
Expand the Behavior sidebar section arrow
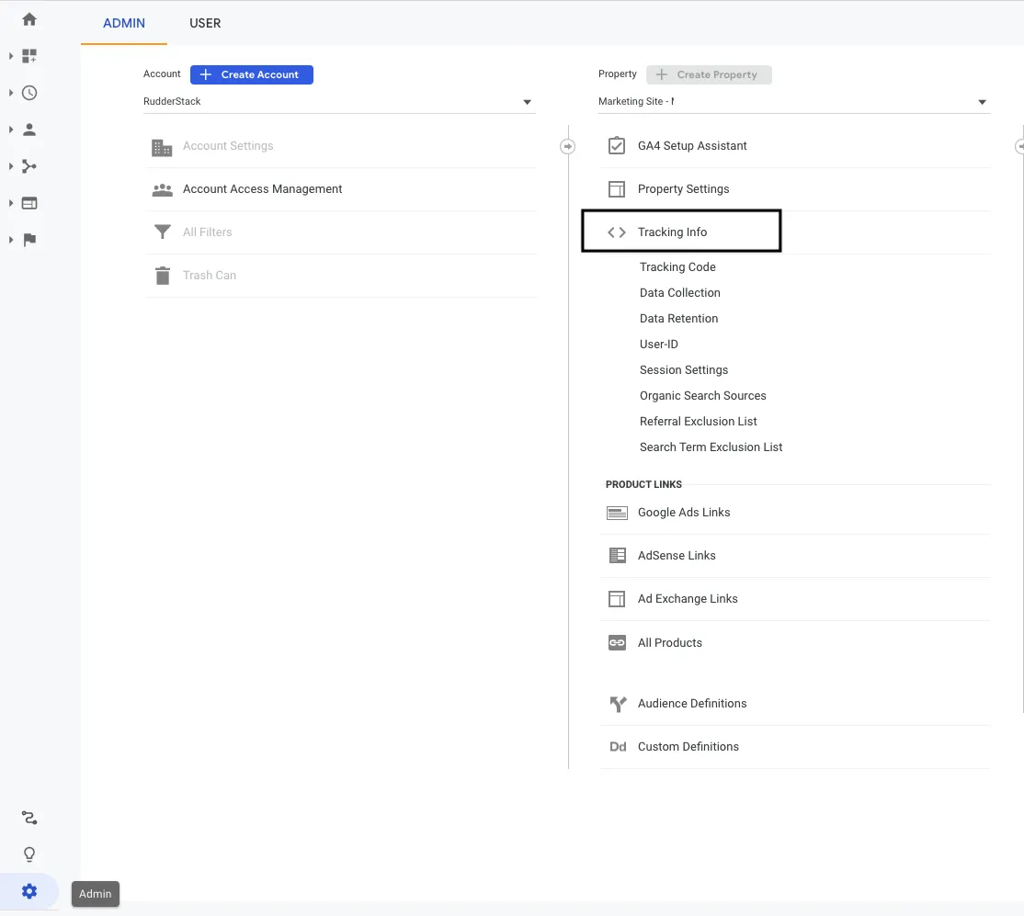11,203
